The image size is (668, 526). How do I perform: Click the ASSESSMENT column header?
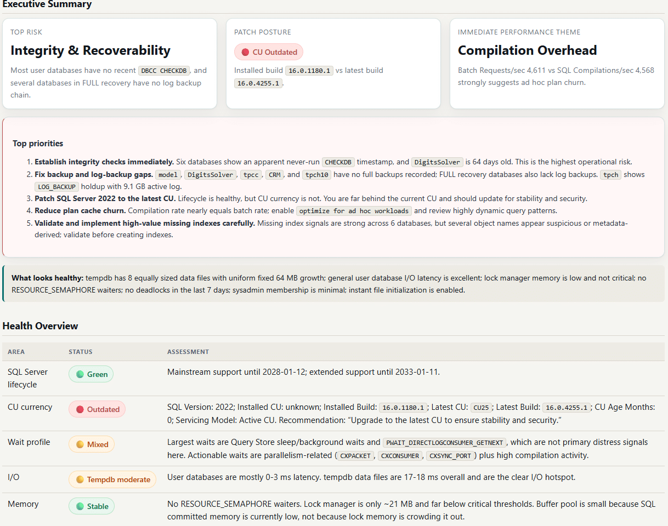click(188, 352)
